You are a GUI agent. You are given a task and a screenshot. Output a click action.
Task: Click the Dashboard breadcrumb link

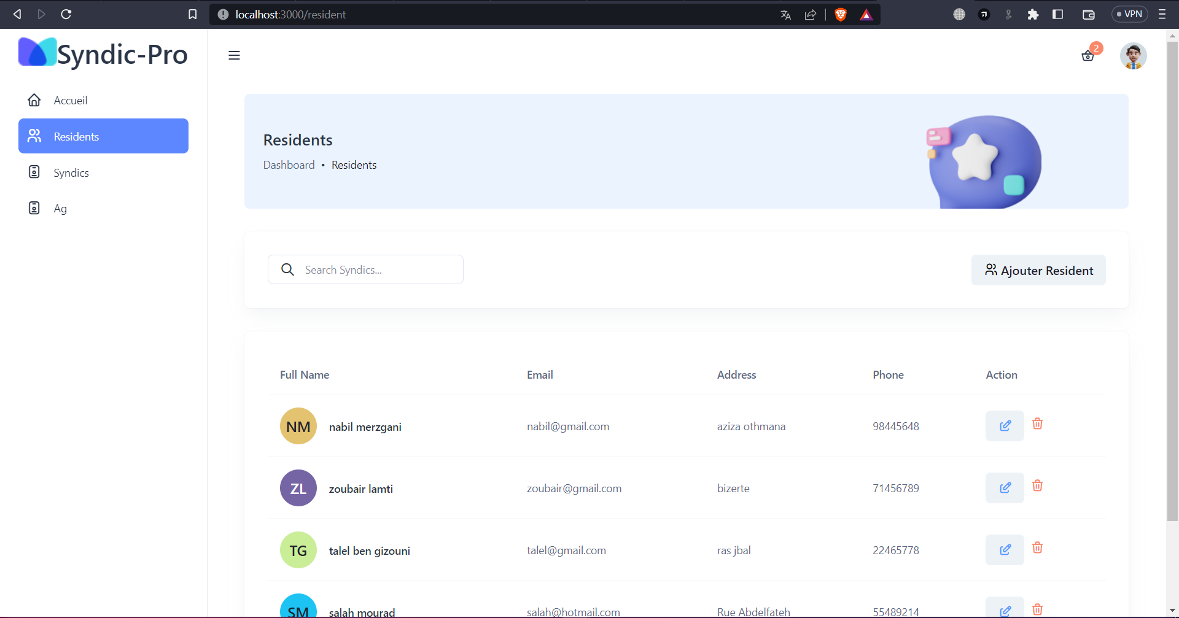(289, 165)
